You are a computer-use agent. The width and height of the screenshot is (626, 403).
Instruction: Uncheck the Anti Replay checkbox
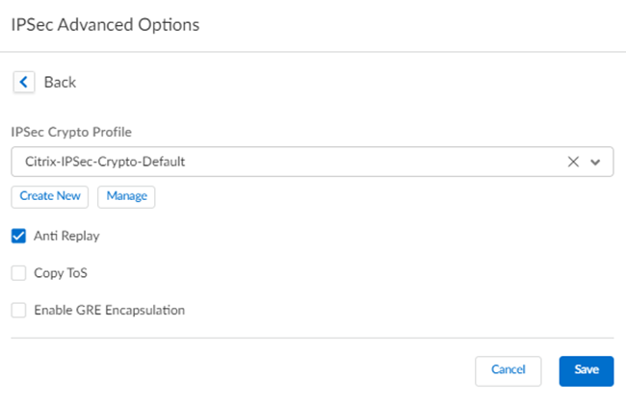pyautogui.click(x=18, y=235)
